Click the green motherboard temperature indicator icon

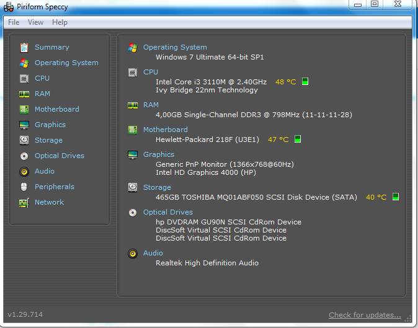[x=298, y=139]
